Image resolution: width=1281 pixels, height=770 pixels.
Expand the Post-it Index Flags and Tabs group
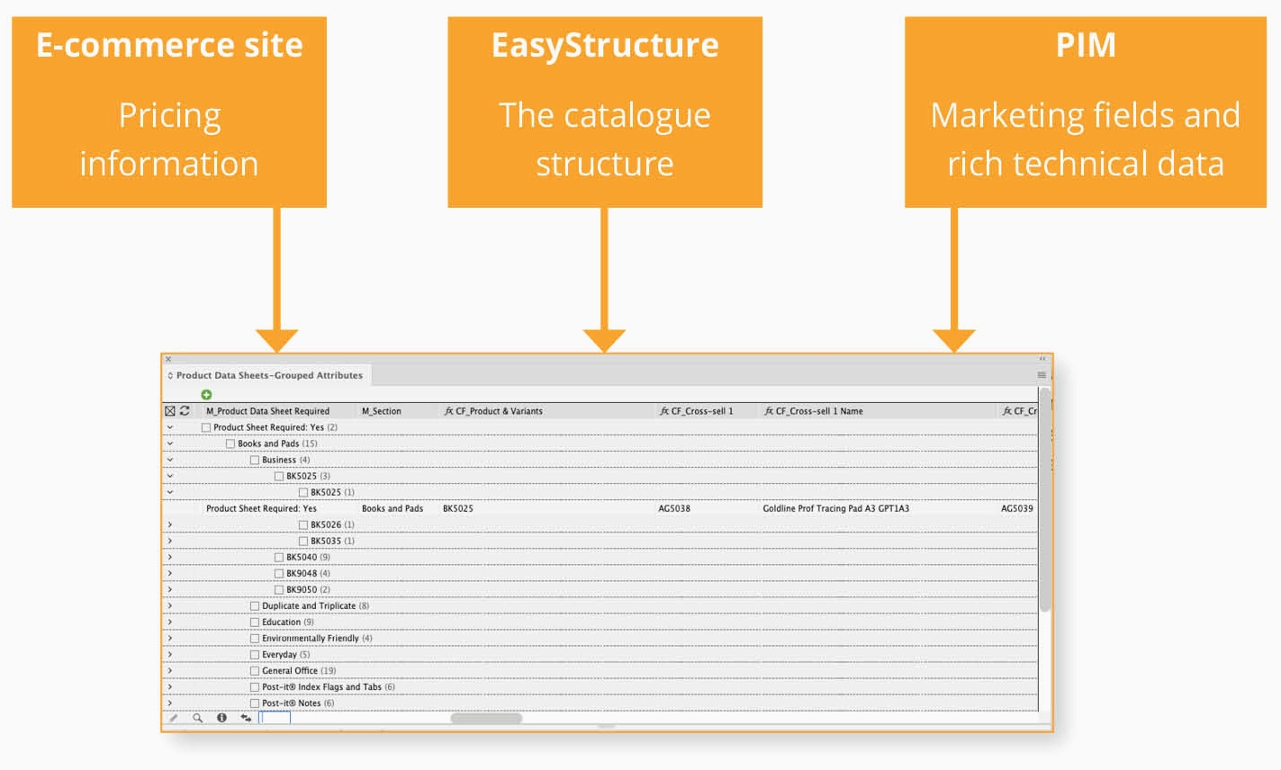tap(170, 686)
